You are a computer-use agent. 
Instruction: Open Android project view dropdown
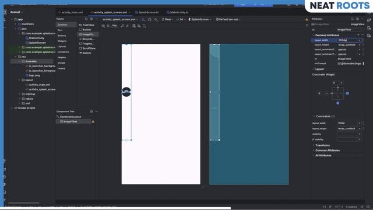tap(16, 12)
